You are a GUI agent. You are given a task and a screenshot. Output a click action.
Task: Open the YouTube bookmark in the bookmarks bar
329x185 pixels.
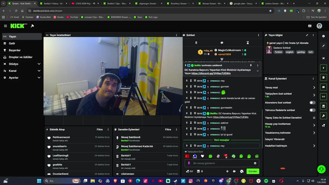coord(72,17)
